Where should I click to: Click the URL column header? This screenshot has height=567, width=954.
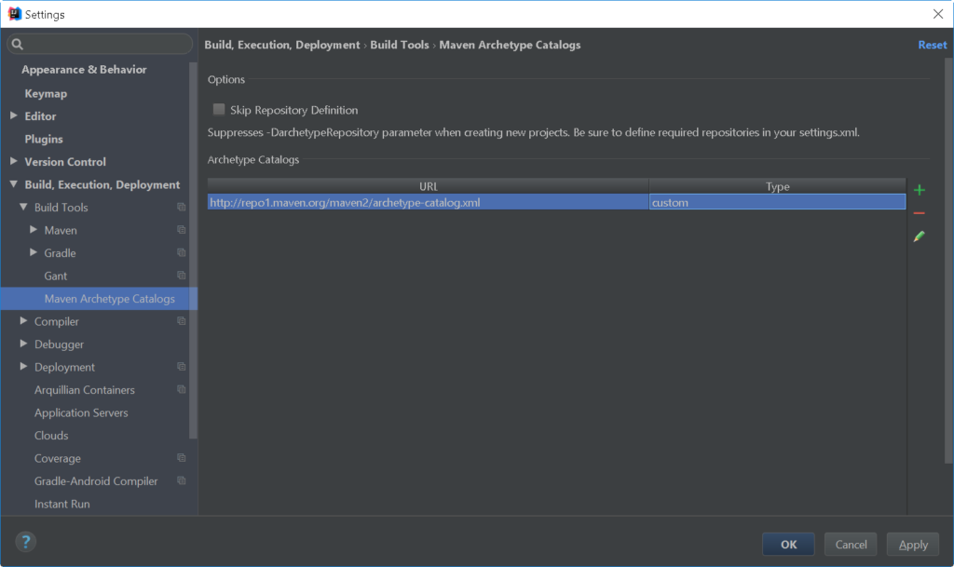(428, 186)
